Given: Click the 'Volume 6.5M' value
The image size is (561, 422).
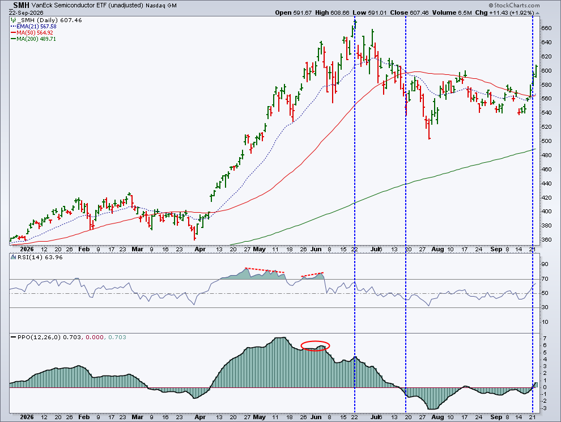Looking at the screenshot, I should pos(452,12).
